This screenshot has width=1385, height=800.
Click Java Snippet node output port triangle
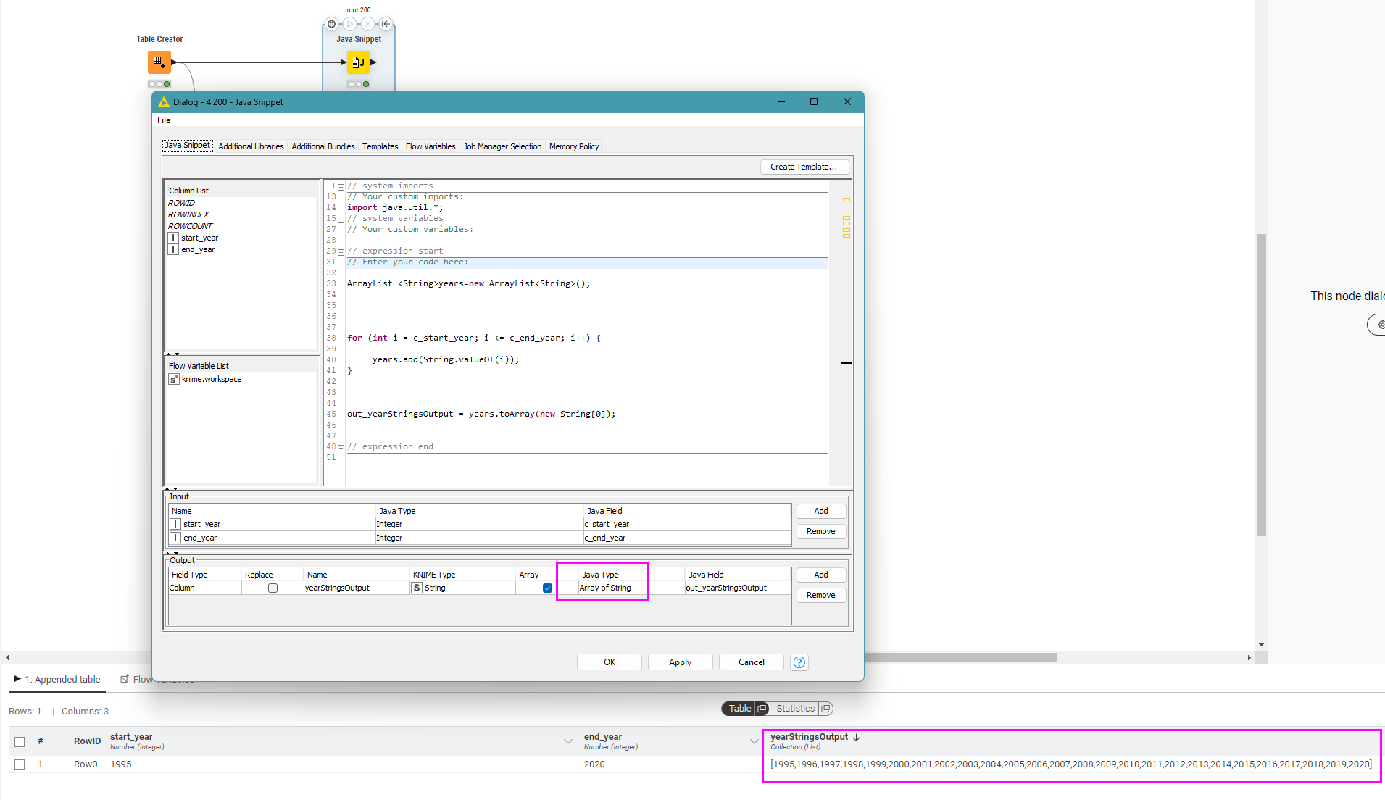point(374,62)
